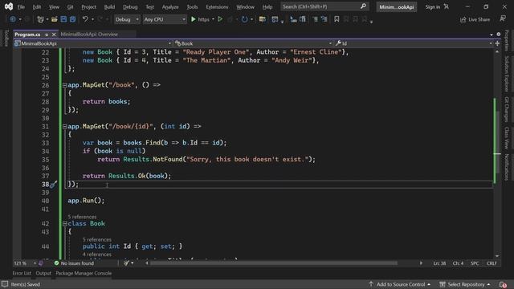
Task: Click the code cleanup broom icon
Action: point(126,263)
